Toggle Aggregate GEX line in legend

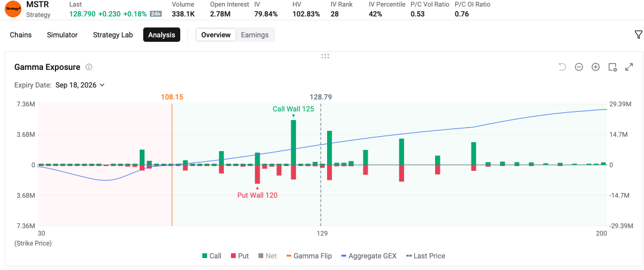tap(369, 256)
